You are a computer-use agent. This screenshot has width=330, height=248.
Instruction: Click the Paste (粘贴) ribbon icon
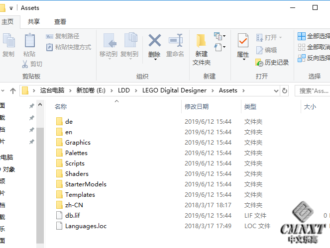point(29,44)
